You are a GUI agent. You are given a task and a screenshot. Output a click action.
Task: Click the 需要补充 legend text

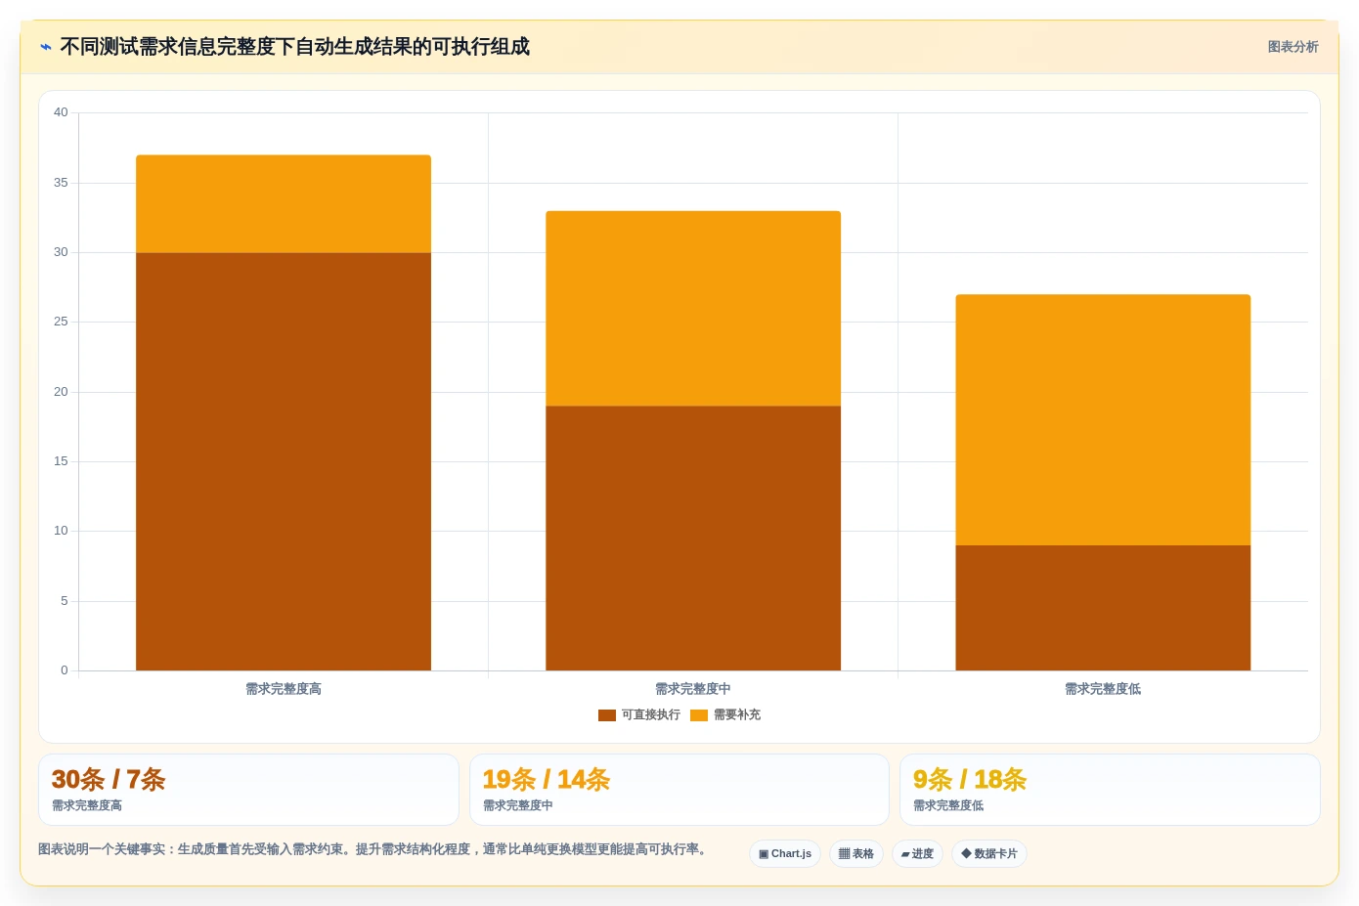[x=737, y=715]
